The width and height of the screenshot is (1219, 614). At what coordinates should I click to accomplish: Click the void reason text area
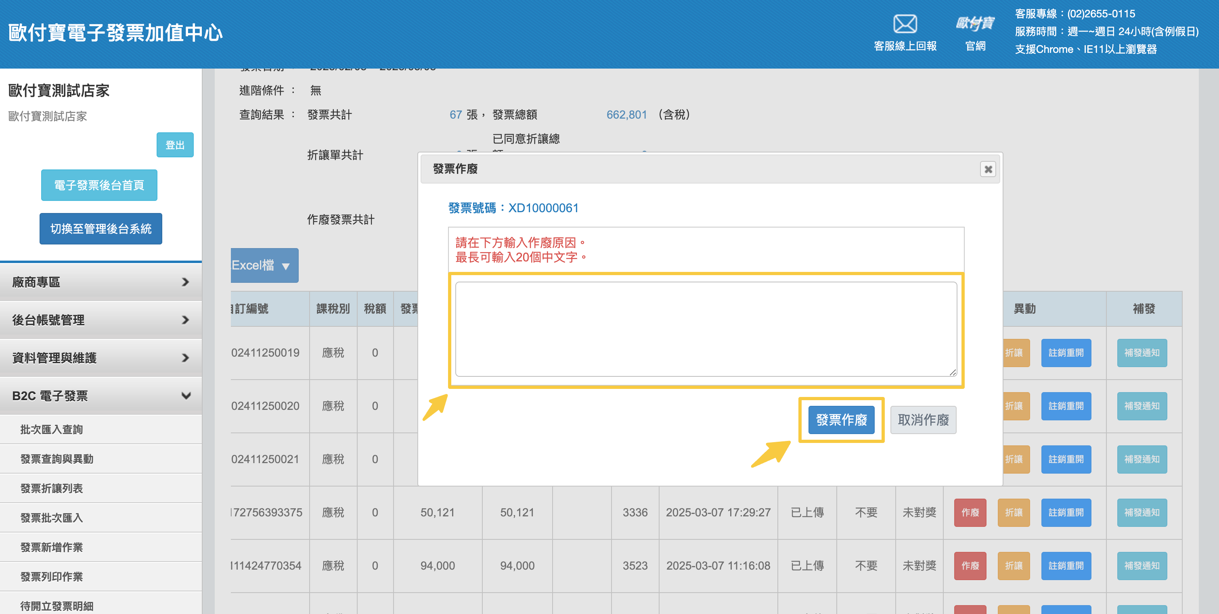(x=706, y=329)
